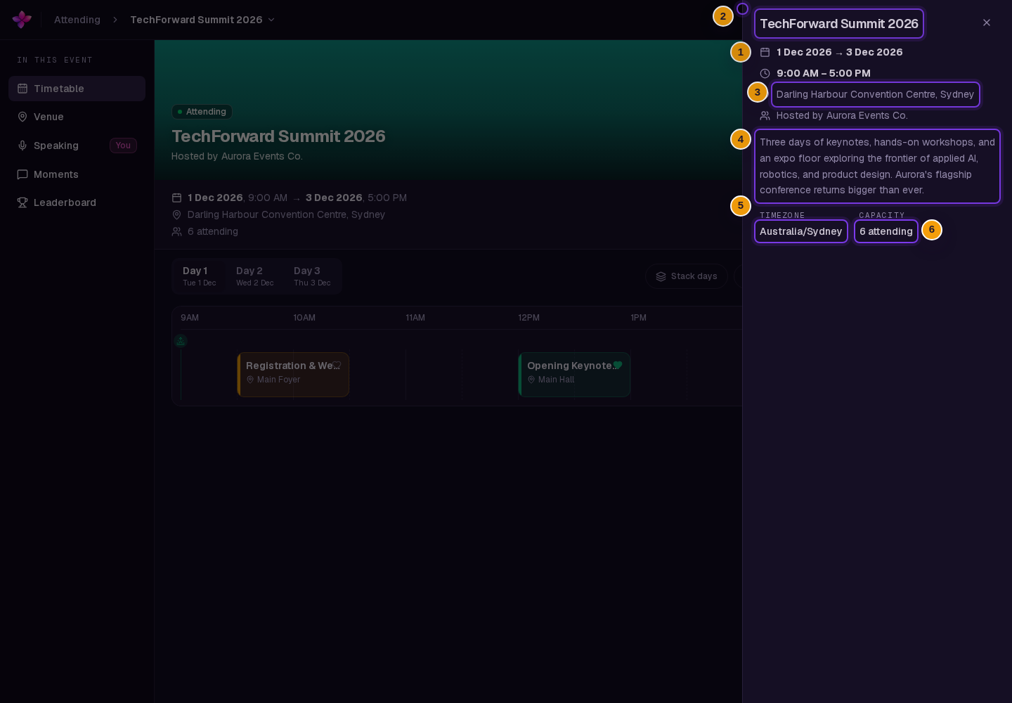Click the event description paragraph in panel

click(877, 166)
